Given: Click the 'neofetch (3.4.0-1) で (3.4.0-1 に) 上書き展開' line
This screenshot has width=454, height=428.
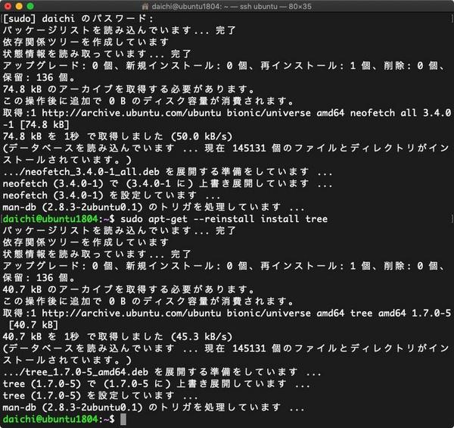Looking at the screenshot, I should [x=168, y=183].
